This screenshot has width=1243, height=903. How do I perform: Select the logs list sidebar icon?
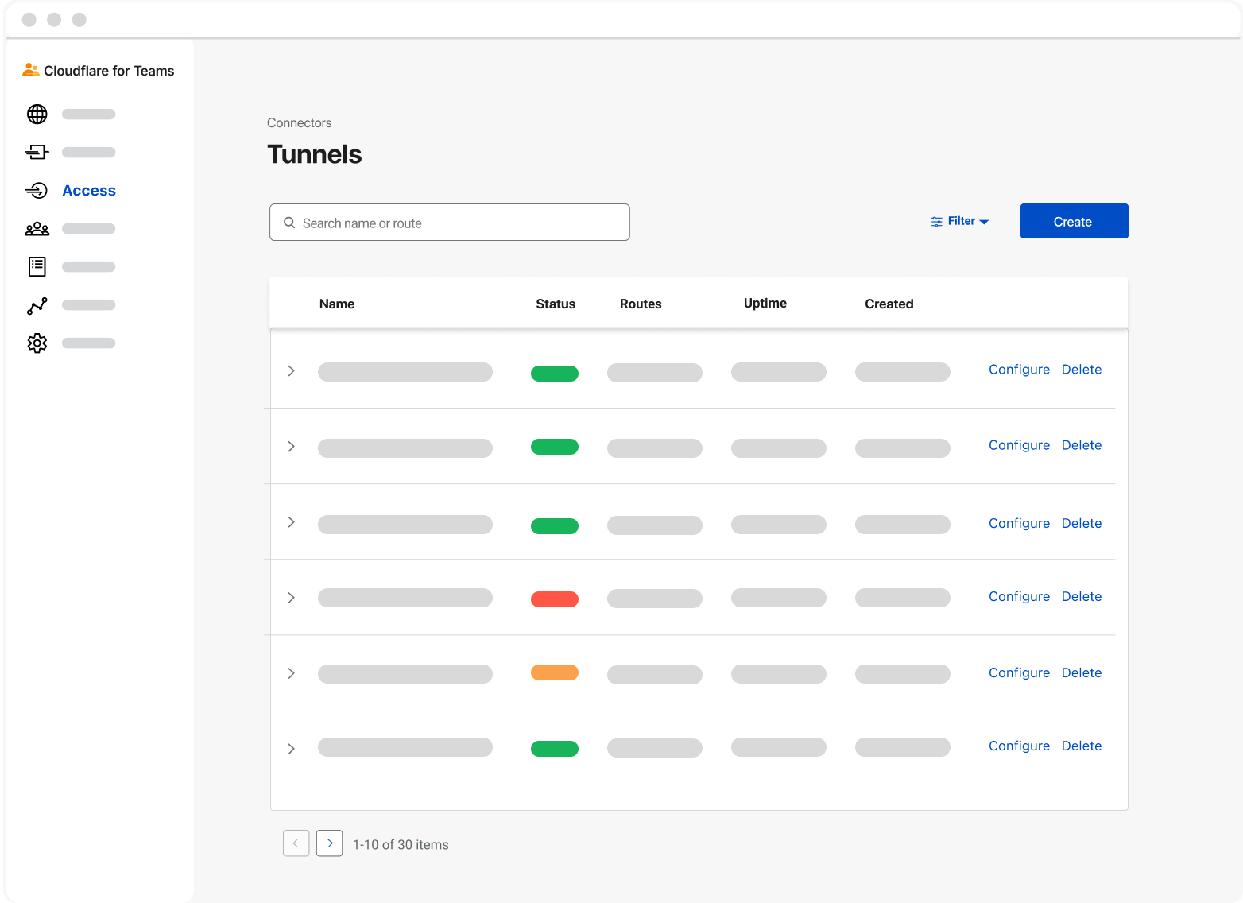point(37,266)
